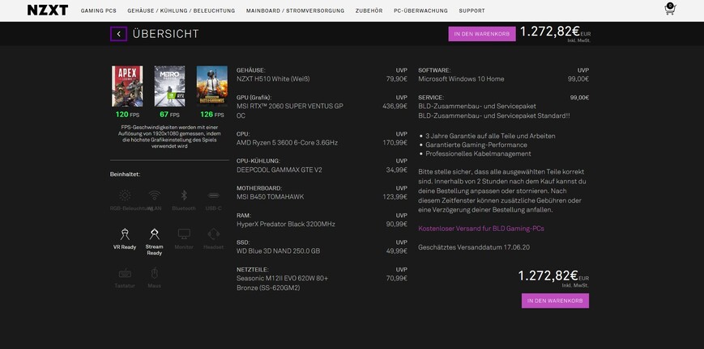Image resolution: width=704 pixels, height=349 pixels.
Task: Click the 120 FPS Apex value
Action: (x=127, y=115)
